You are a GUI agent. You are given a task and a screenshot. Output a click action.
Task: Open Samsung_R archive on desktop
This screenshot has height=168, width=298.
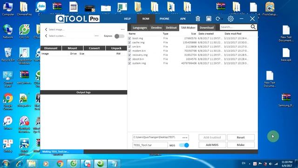click(286, 100)
